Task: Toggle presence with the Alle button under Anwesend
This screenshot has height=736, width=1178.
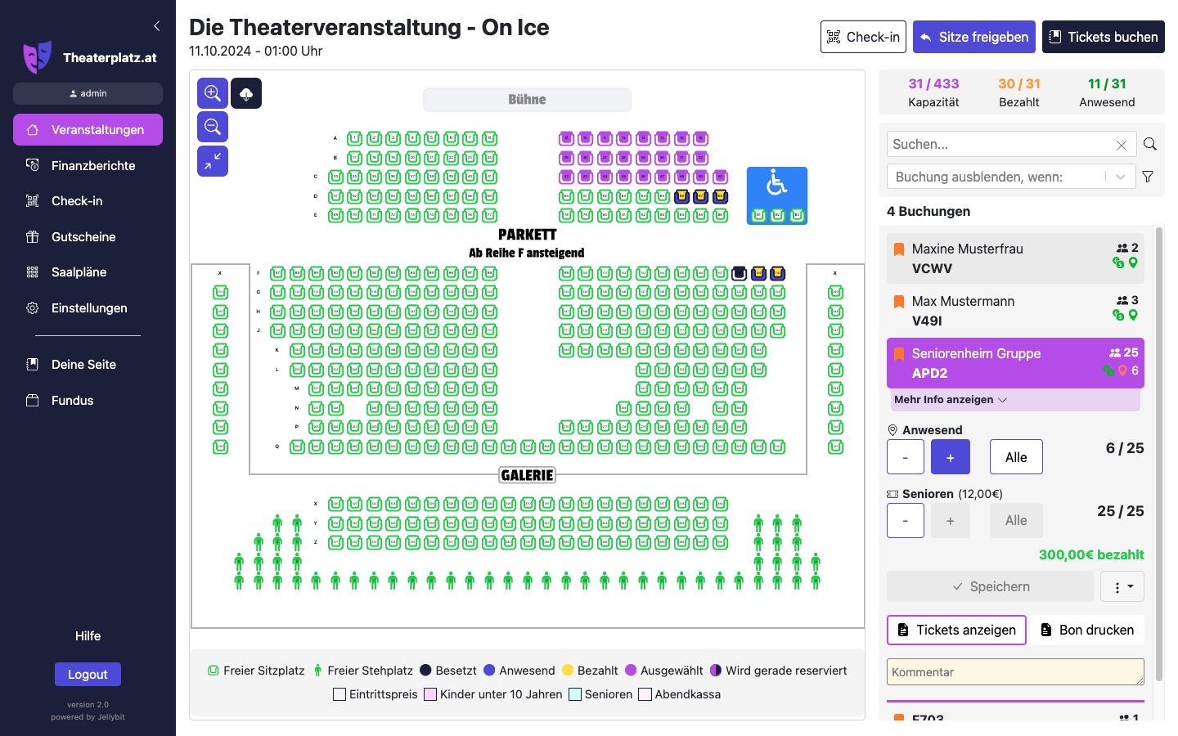Action: [x=1016, y=456]
